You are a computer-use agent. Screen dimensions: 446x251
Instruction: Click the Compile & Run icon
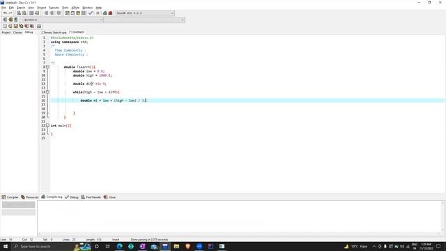(x=78, y=13)
